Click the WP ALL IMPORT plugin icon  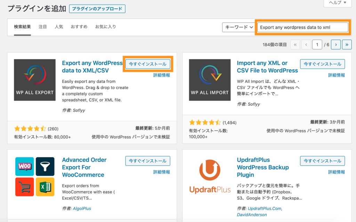point(210,80)
